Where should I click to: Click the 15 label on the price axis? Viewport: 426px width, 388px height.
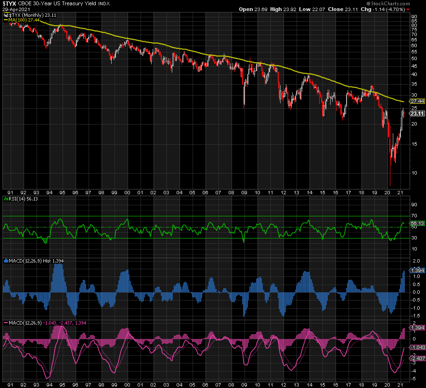[414, 144]
